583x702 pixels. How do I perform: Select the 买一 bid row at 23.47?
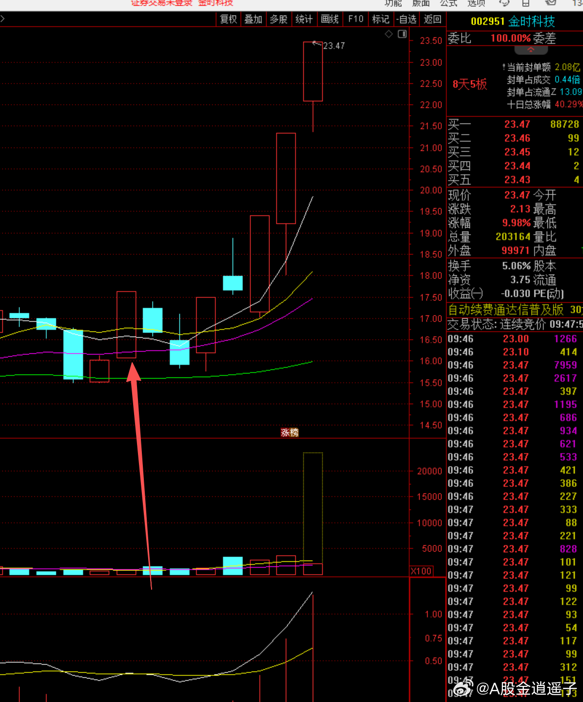(514, 125)
